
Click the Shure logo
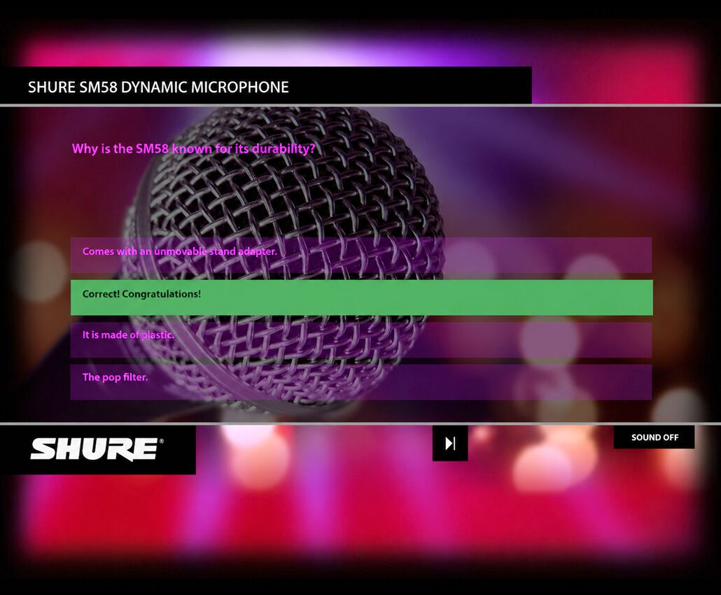[x=97, y=449]
